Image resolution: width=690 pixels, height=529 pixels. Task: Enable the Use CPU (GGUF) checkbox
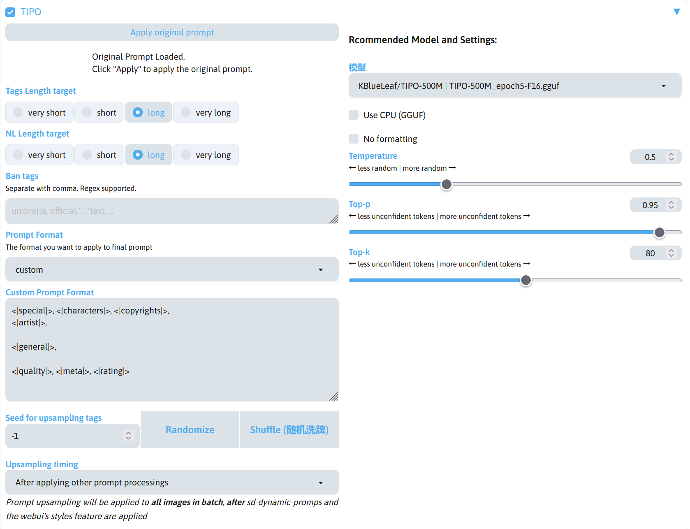point(354,115)
